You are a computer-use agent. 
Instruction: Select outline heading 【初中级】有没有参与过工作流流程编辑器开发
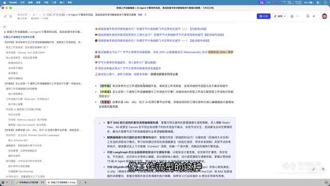pos(43,42)
